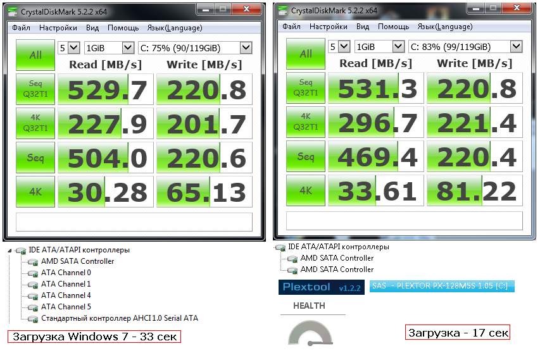Select SAS - PLEXTOR PX-128M5S drive bar
540x353 pixels.
442,286
